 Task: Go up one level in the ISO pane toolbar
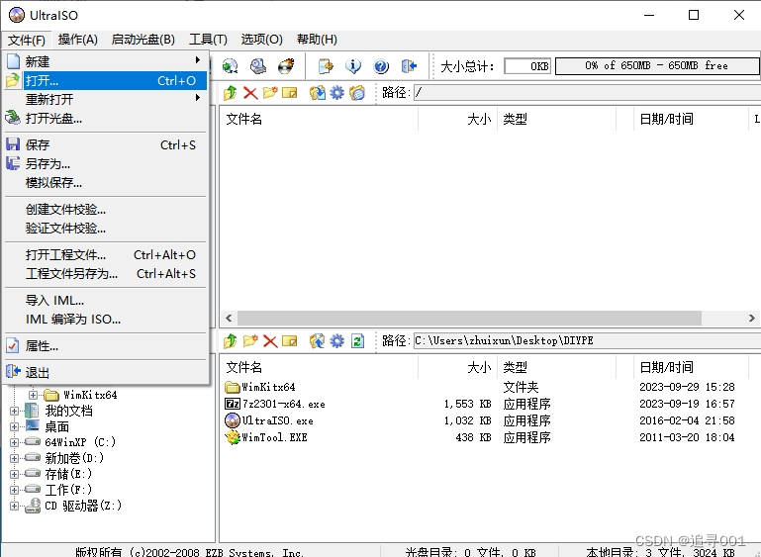tap(230, 93)
